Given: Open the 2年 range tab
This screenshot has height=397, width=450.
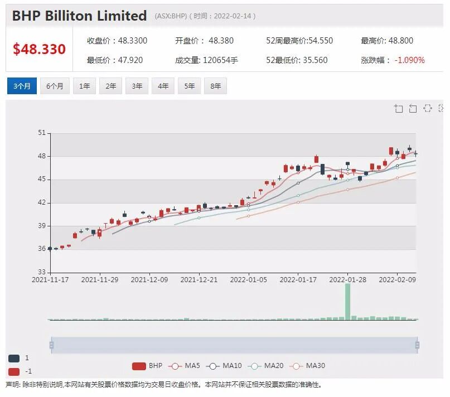Looking at the screenshot, I should click(111, 86).
